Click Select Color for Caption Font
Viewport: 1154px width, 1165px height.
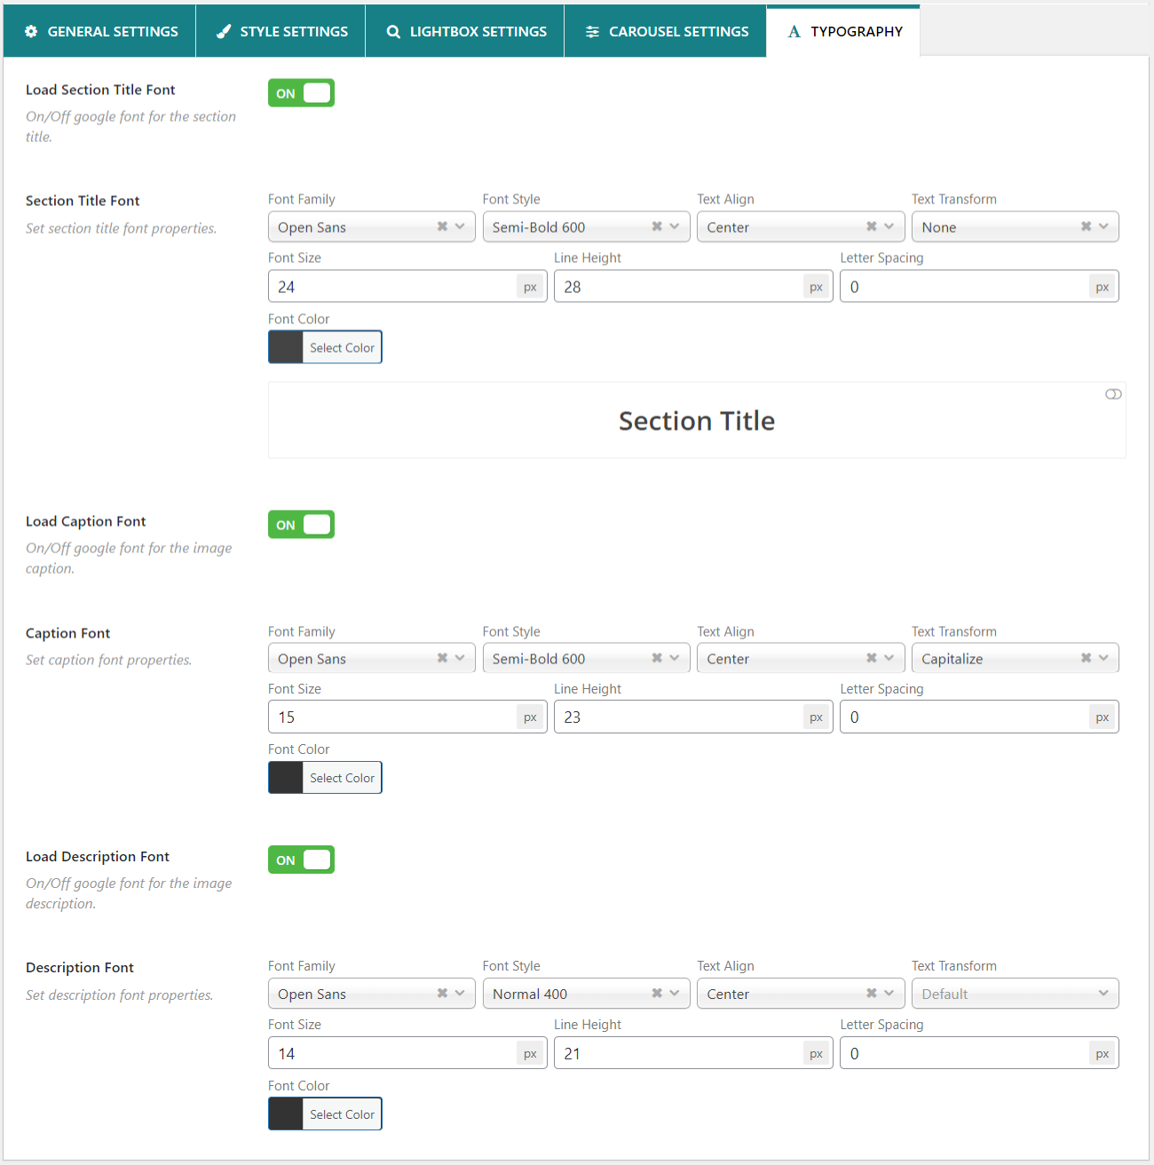[342, 778]
